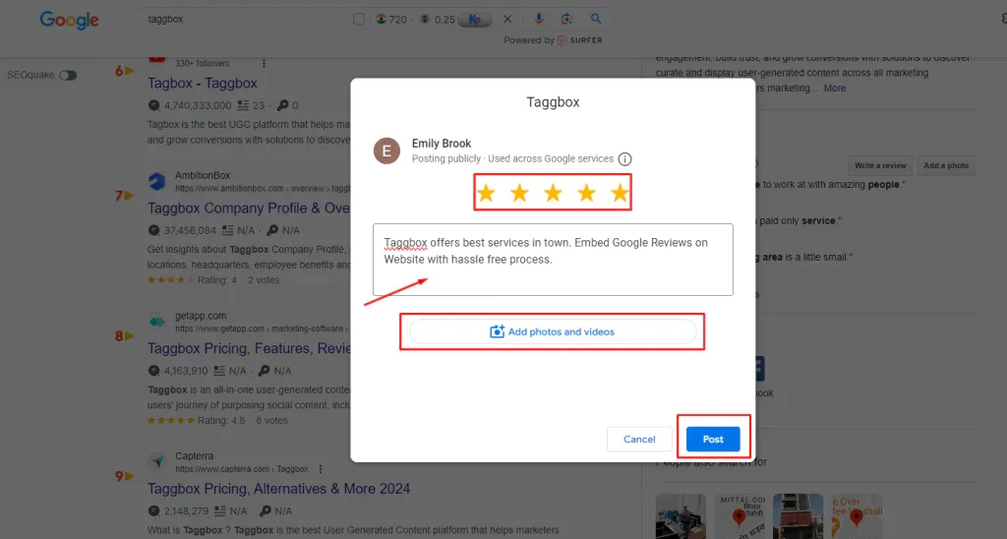The image size is (1007, 539).
Task: Click the magnifier search icon
Action: click(596, 19)
